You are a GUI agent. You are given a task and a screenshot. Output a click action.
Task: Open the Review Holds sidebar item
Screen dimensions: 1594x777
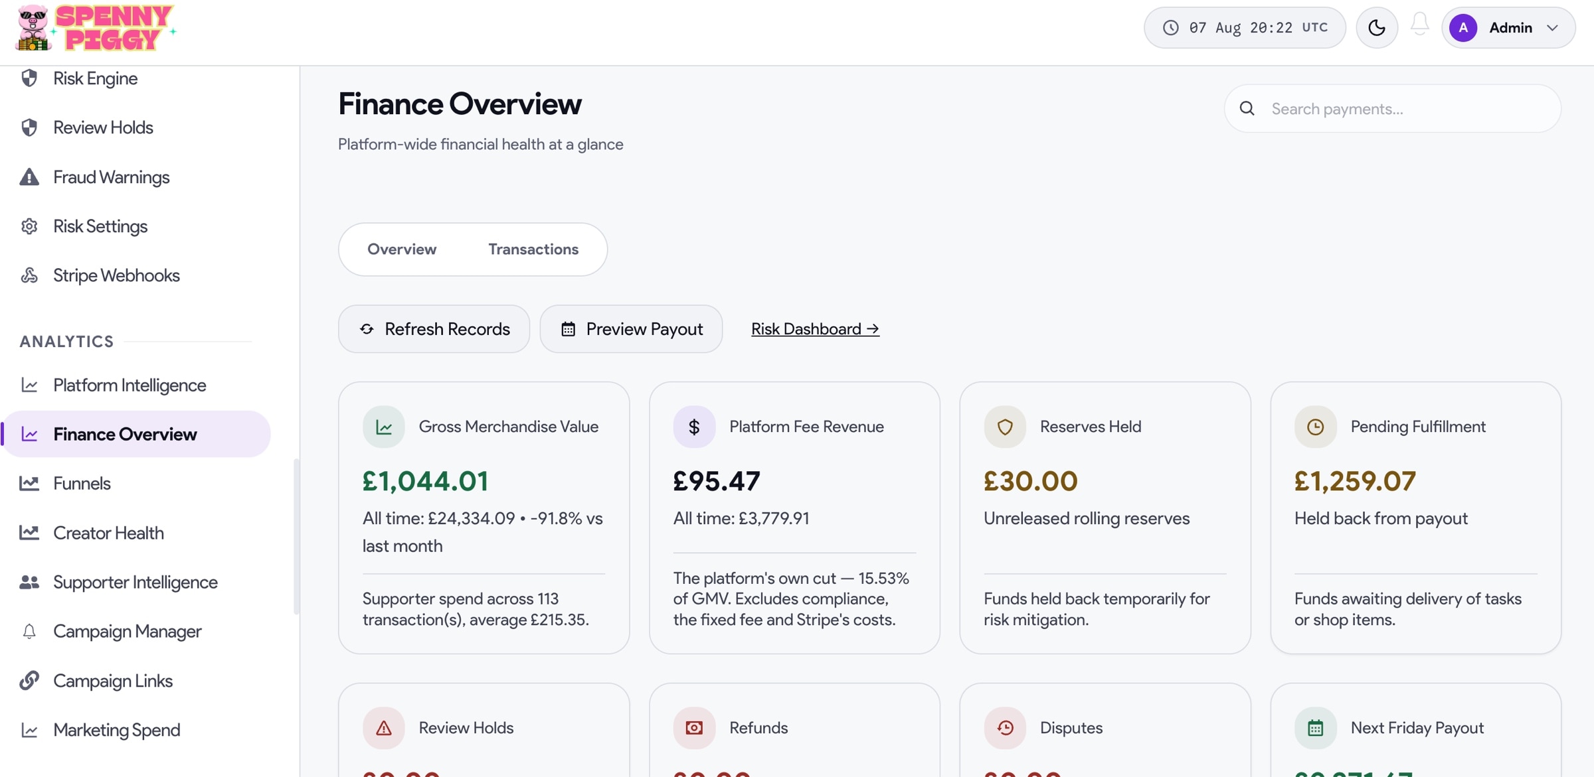point(103,127)
